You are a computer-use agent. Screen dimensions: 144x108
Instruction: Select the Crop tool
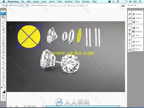(3, 30)
